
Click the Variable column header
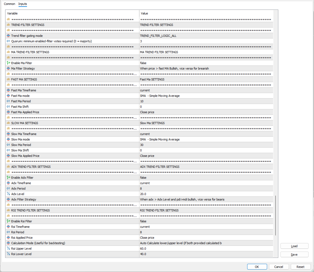72,13
